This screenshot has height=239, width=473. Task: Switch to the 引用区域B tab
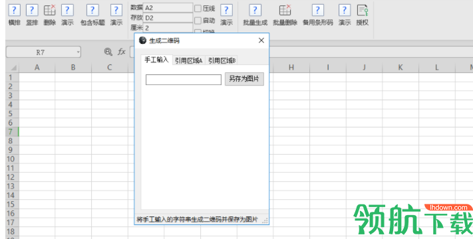click(x=222, y=60)
